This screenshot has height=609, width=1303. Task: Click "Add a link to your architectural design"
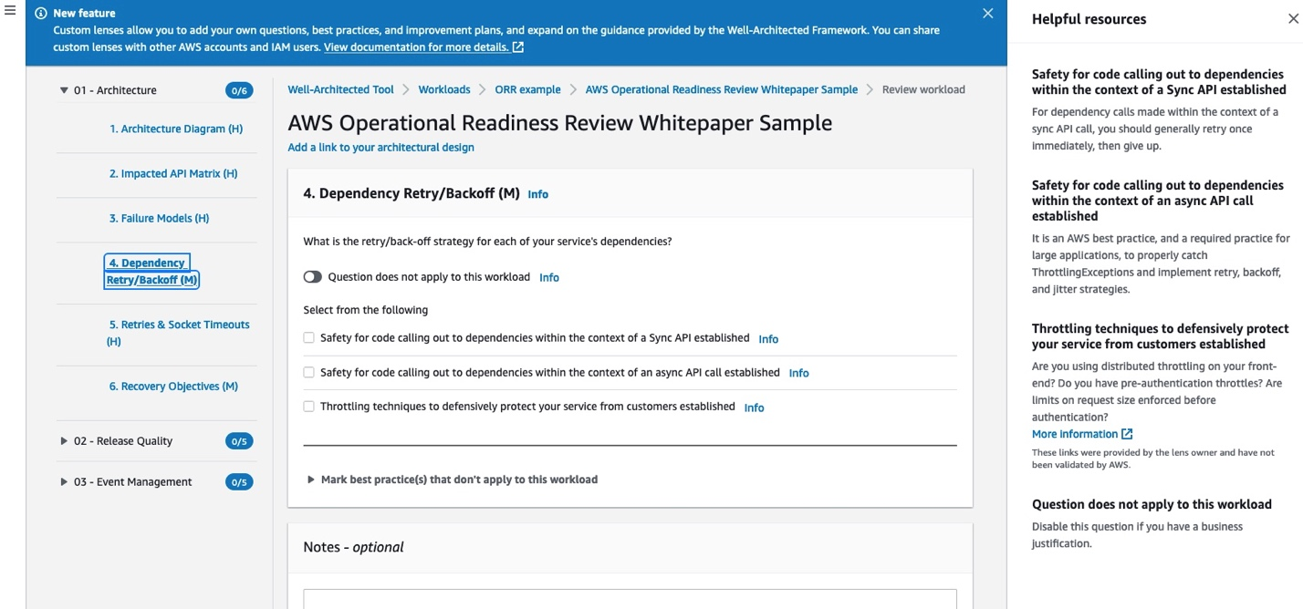(380, 147)
